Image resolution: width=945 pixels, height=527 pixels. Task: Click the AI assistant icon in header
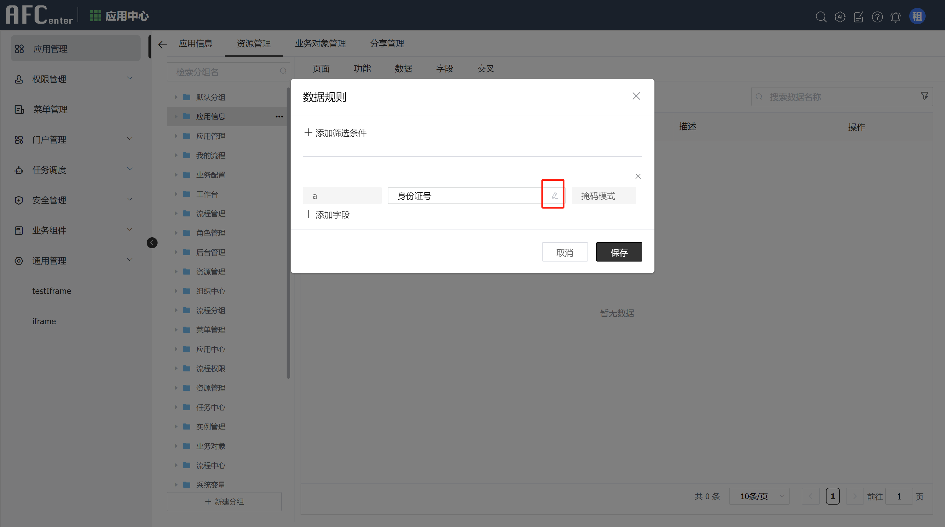click(x=840, y=17)
